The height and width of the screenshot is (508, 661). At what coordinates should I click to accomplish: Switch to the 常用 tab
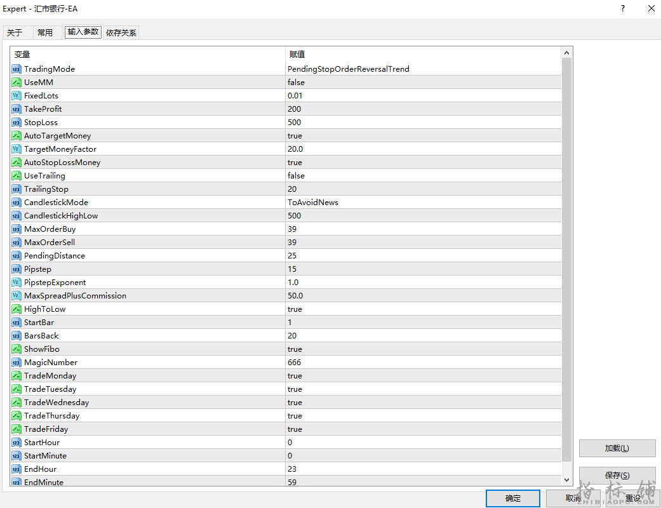[45, 33]
